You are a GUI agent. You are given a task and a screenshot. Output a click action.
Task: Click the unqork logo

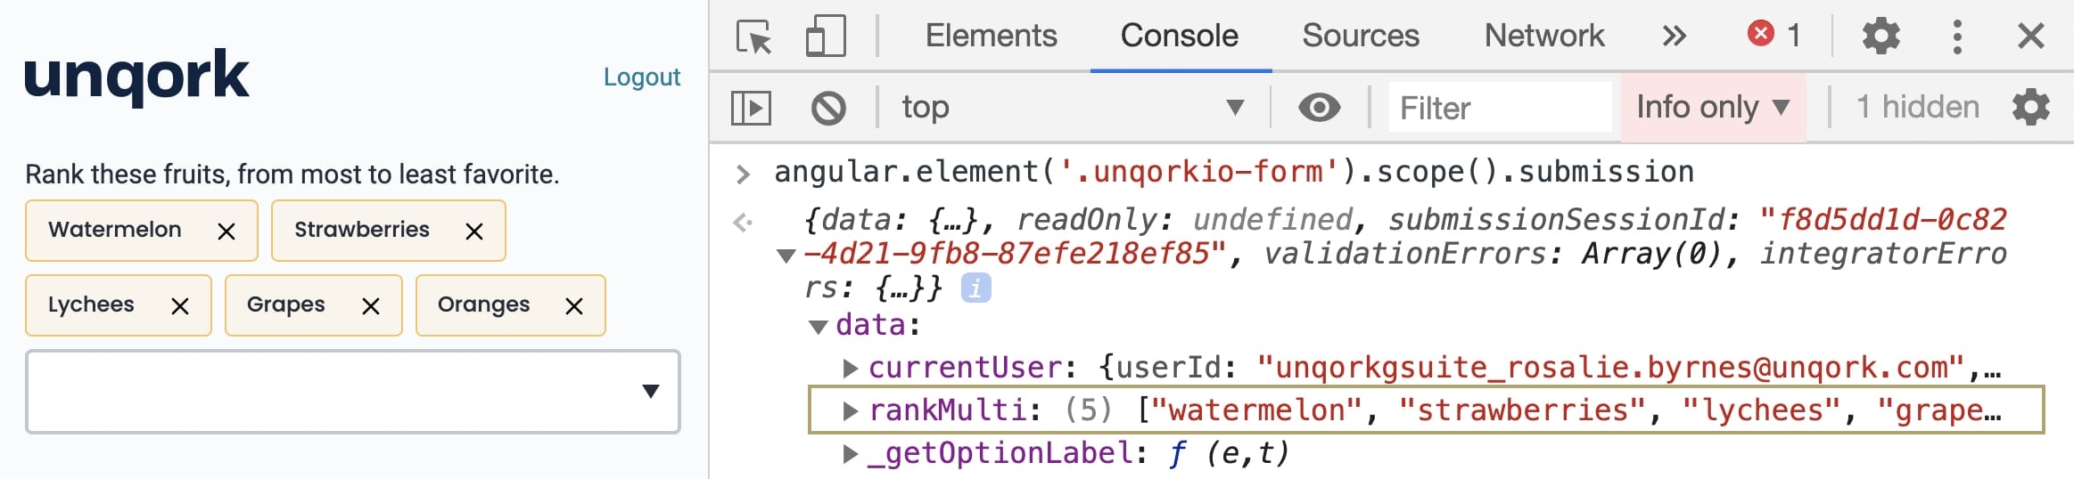pos(136,77)
